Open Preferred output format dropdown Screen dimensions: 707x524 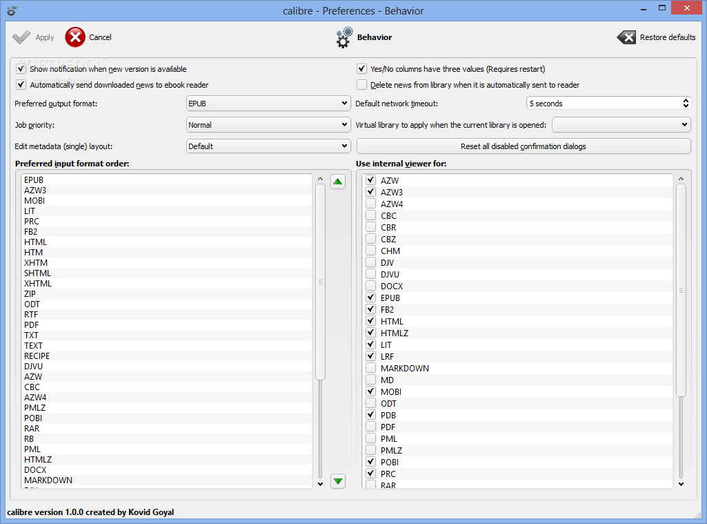pos(268,104)
